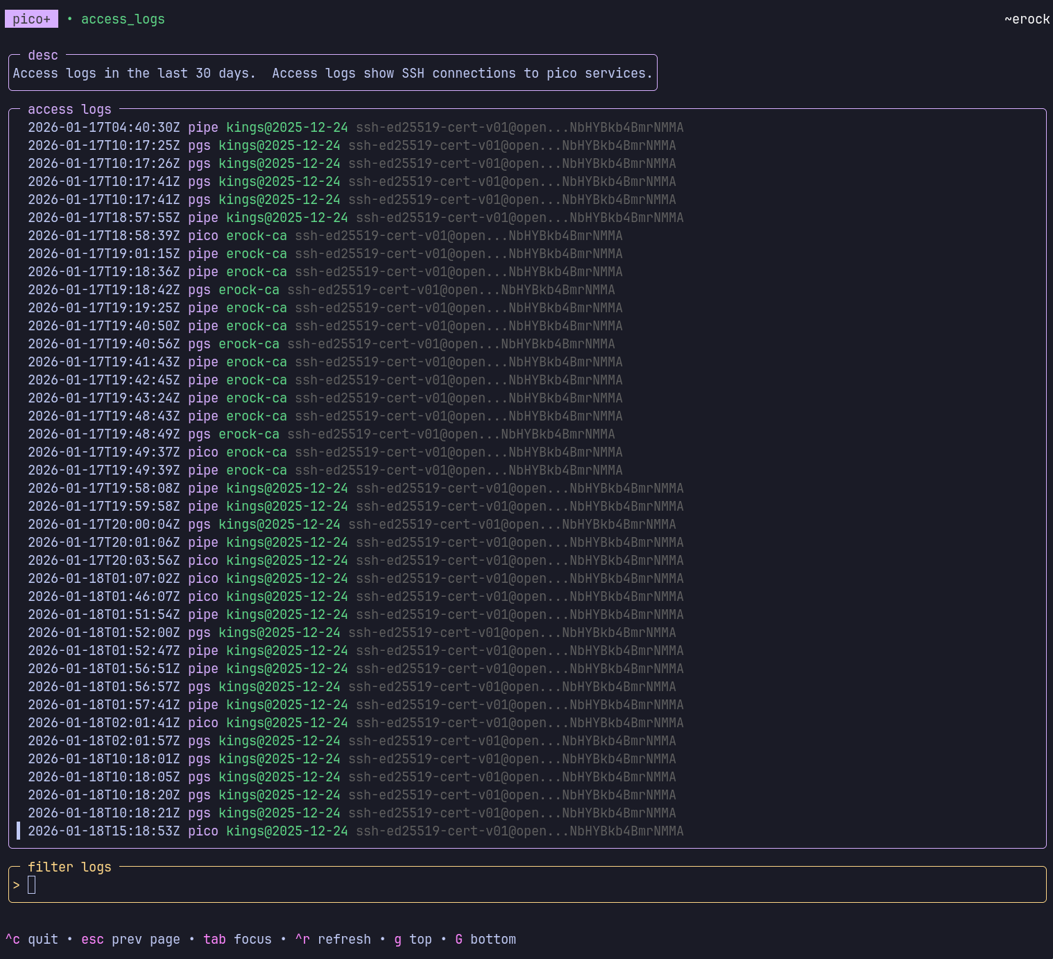This screenshot has width=1053, height=959.
Task: Click the pico+ badge in header
Action: (x=31, y=19)
